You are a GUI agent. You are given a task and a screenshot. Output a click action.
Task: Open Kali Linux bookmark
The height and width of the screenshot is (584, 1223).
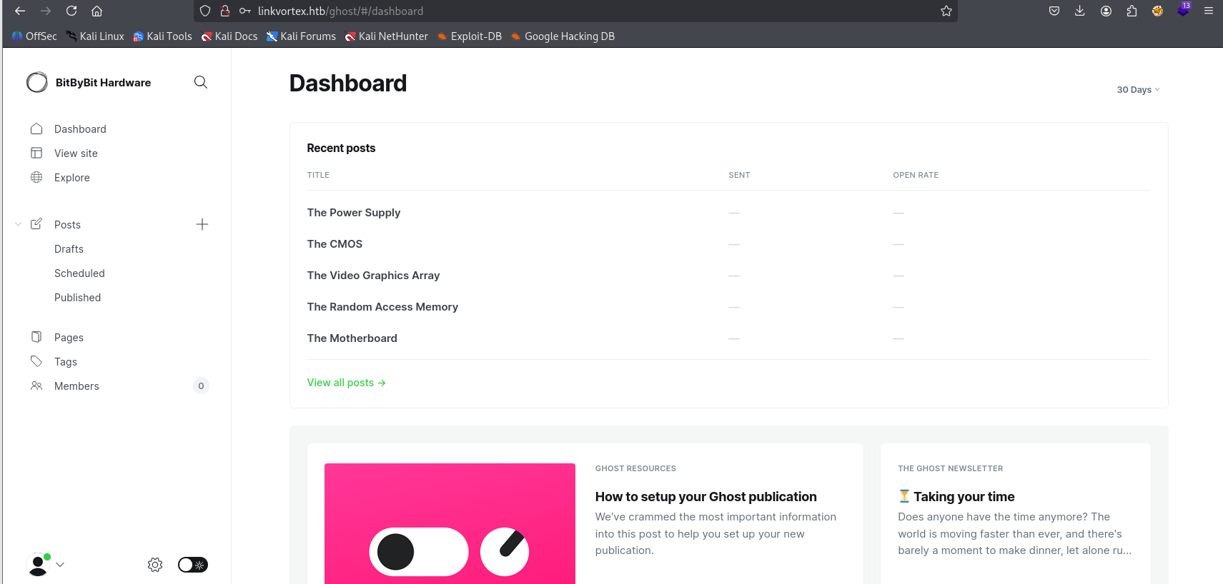click(x=95, y=36)
